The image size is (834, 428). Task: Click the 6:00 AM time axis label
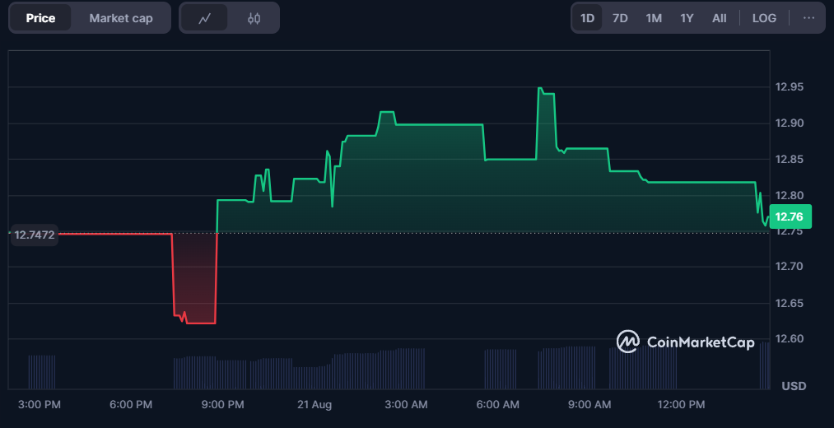pos(497,405)
